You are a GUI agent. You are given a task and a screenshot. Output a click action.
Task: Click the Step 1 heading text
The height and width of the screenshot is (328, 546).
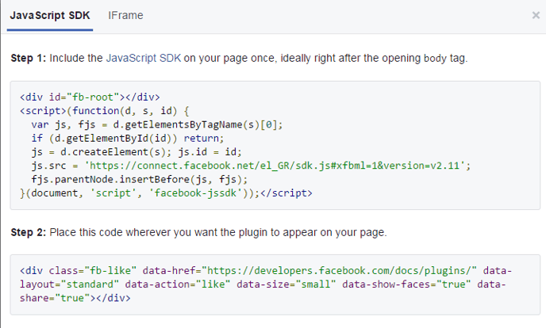click(x=29, y=58)
